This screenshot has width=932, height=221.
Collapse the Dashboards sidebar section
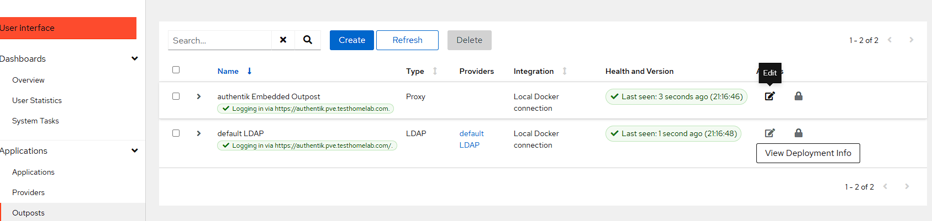134,59
